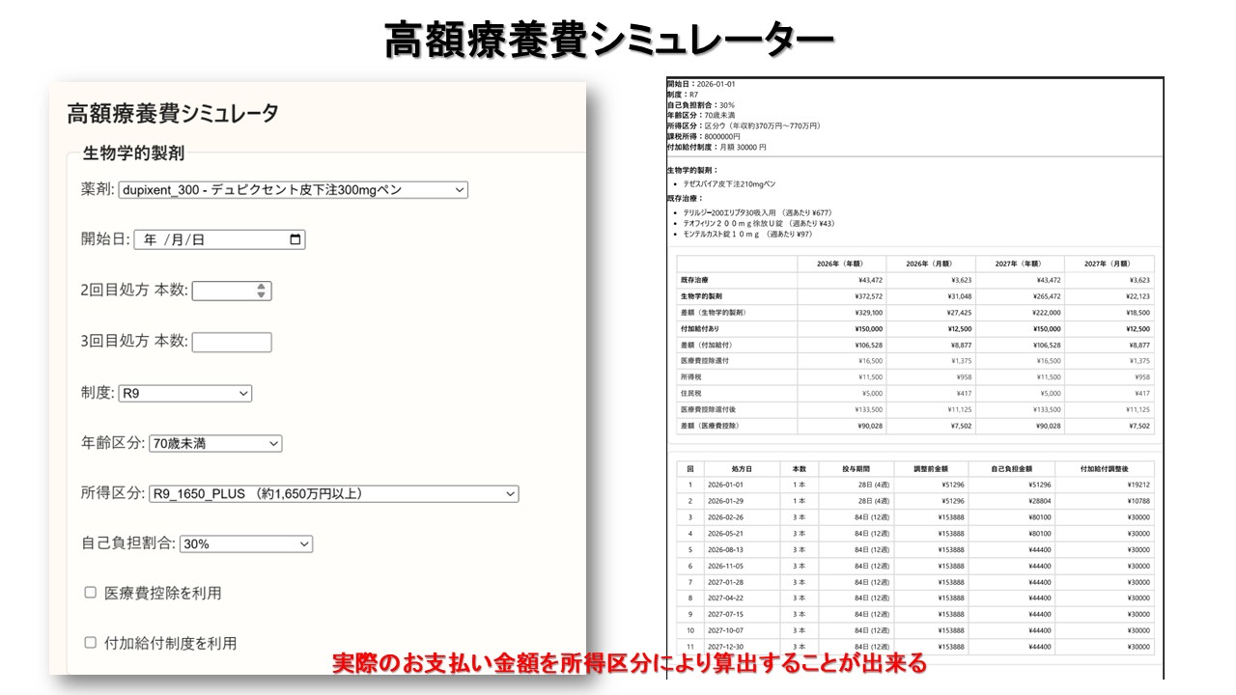Click the 2026年（年額） column header
The width and height of the screenshot is (1236, 695).
842,264
